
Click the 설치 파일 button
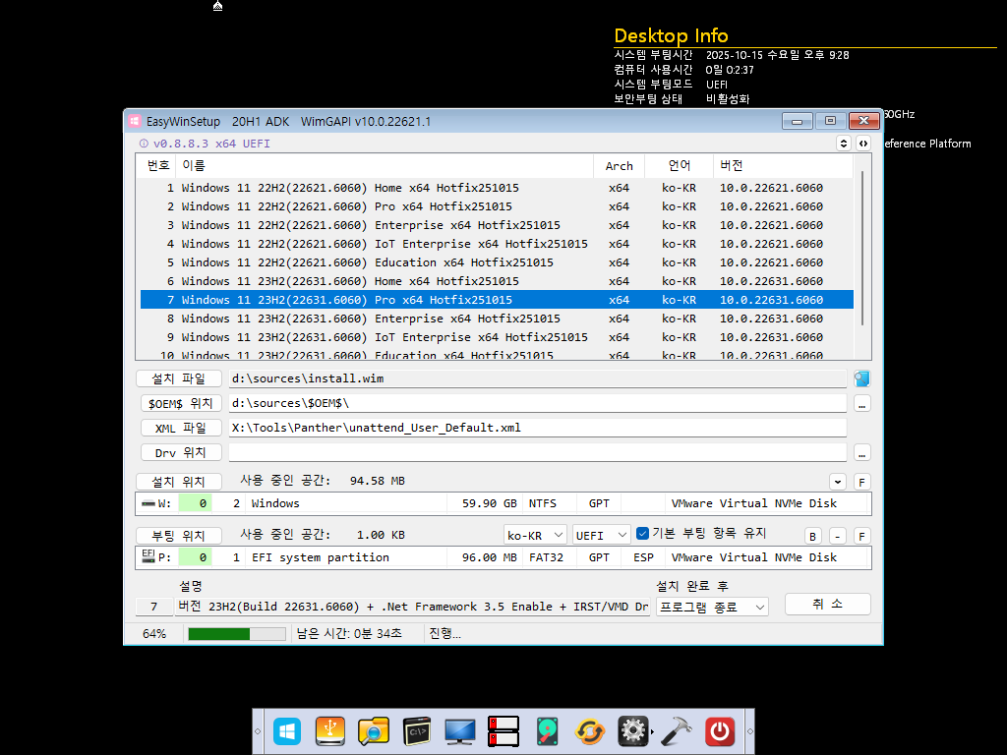179,378
